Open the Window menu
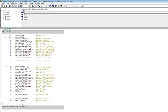Screen dimensions: 168x112 tap(38, 4)
